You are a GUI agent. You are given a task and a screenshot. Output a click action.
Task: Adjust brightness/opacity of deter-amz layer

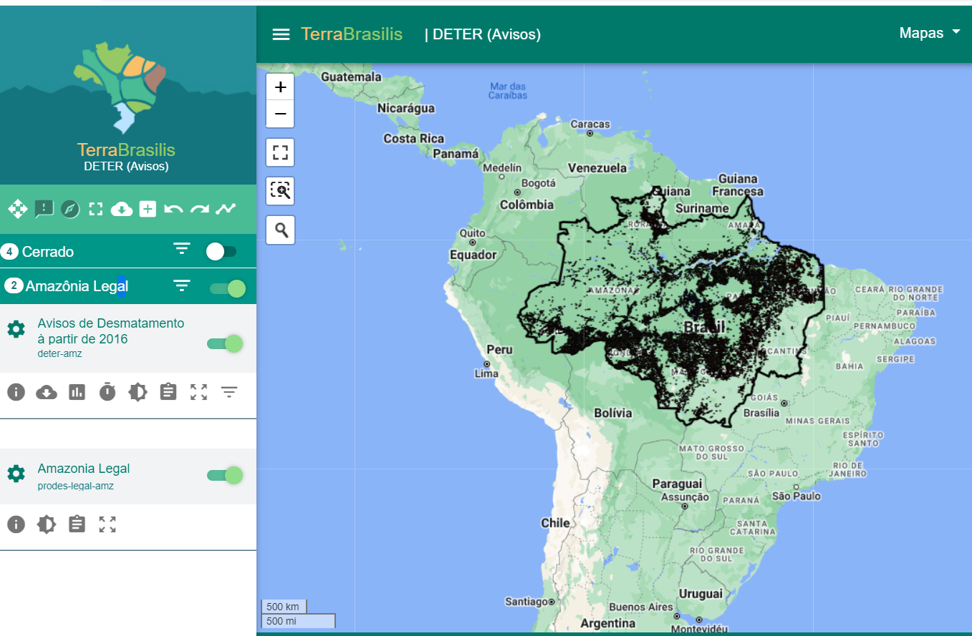(138, 392)
